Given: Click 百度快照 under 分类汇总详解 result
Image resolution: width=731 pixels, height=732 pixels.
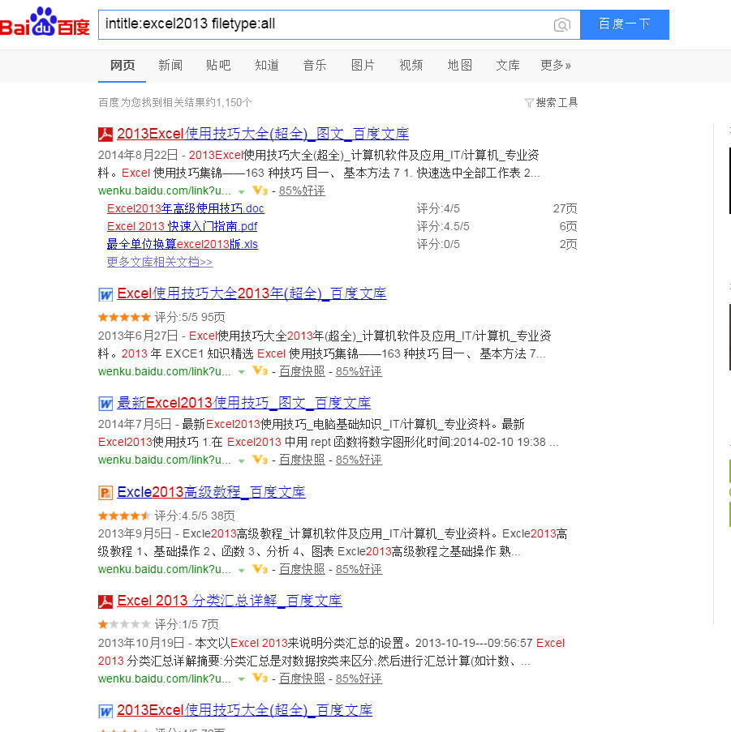Looking at the screenshot, I should (x=302, y=678).
